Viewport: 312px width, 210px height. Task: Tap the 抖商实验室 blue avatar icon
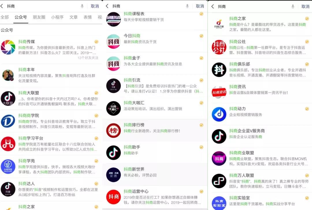tap(219, 203)
